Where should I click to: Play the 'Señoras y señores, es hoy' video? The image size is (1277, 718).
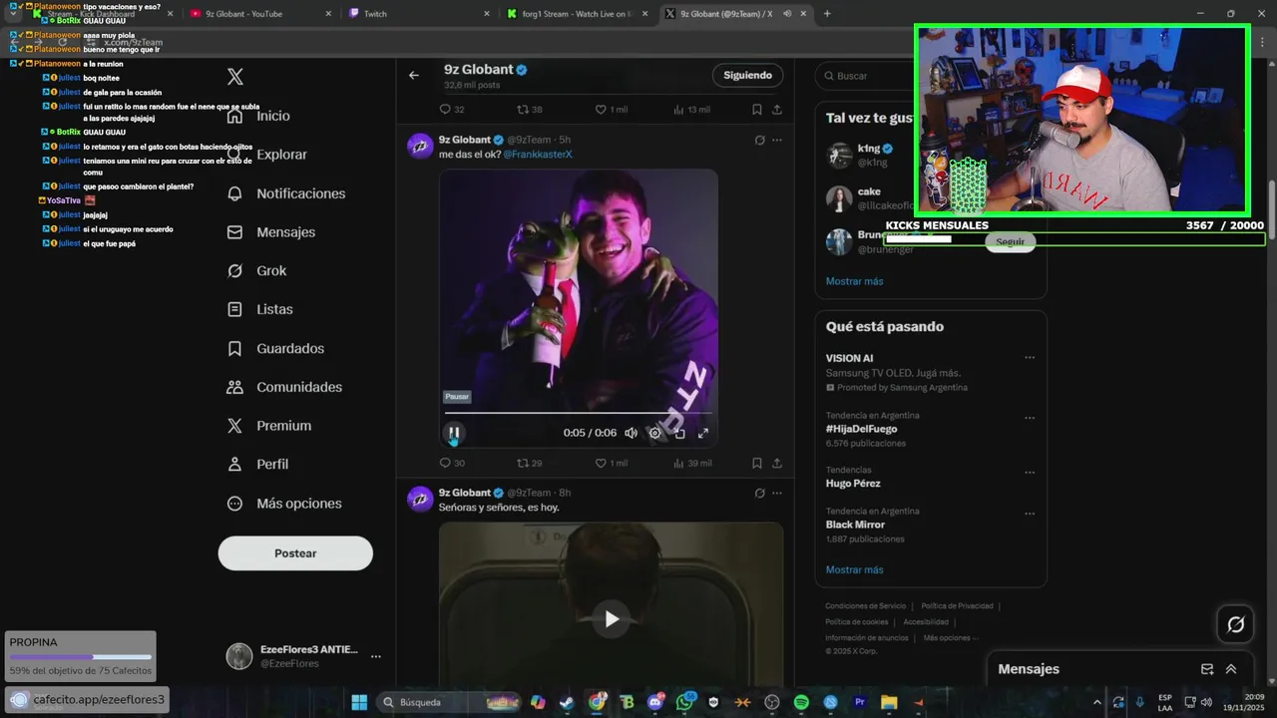coord(612,619)
